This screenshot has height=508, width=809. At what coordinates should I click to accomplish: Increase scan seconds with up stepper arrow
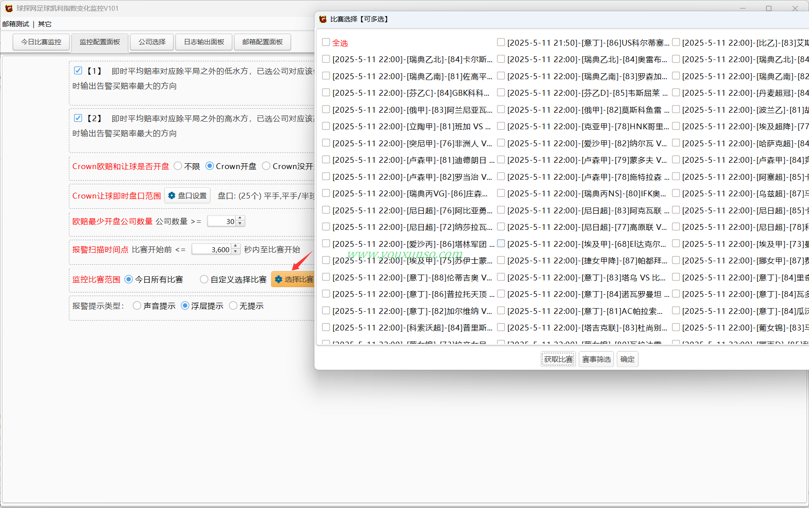(236, 246)
